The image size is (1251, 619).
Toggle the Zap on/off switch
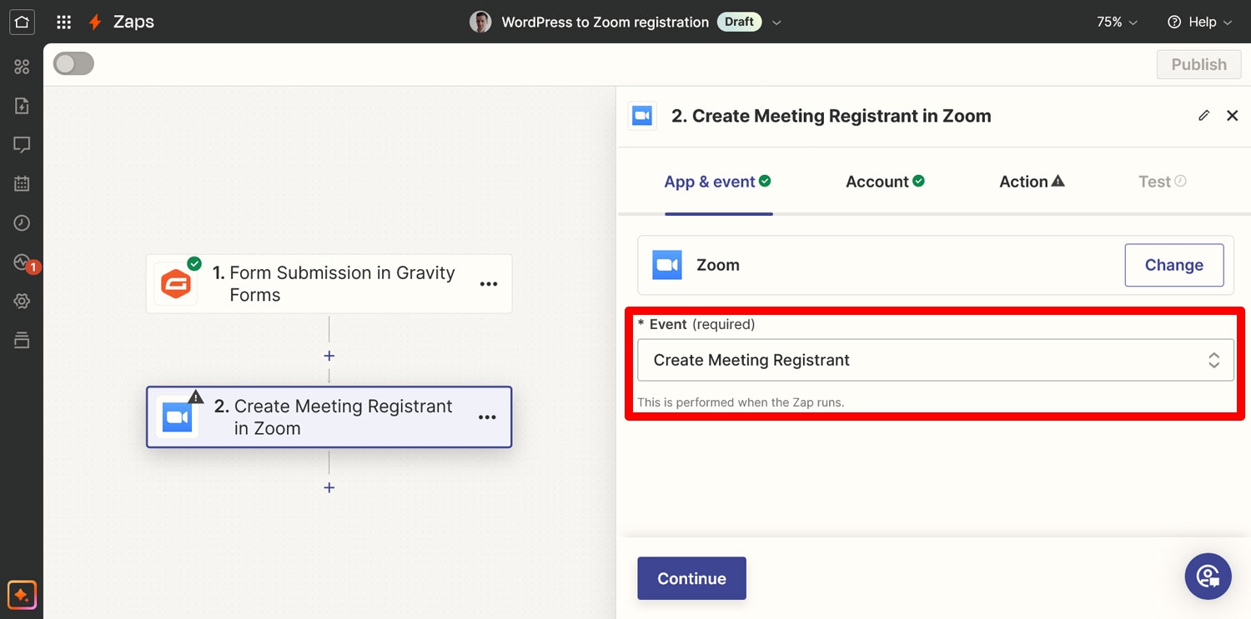pos(73,64)
